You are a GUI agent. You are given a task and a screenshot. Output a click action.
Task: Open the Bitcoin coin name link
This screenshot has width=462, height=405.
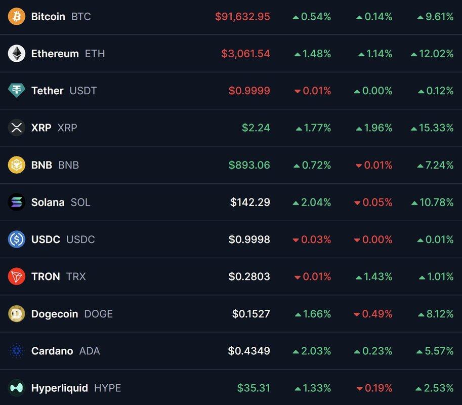click(x=48, y=17)
